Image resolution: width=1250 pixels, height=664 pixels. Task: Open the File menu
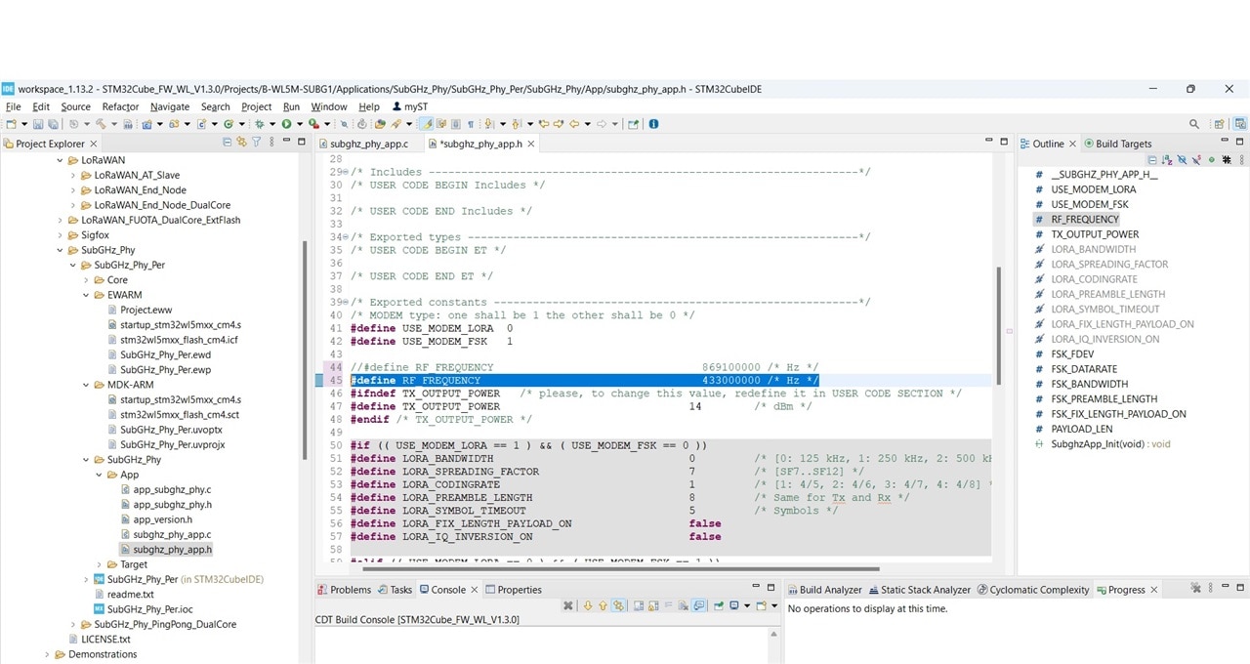(13, 106)
